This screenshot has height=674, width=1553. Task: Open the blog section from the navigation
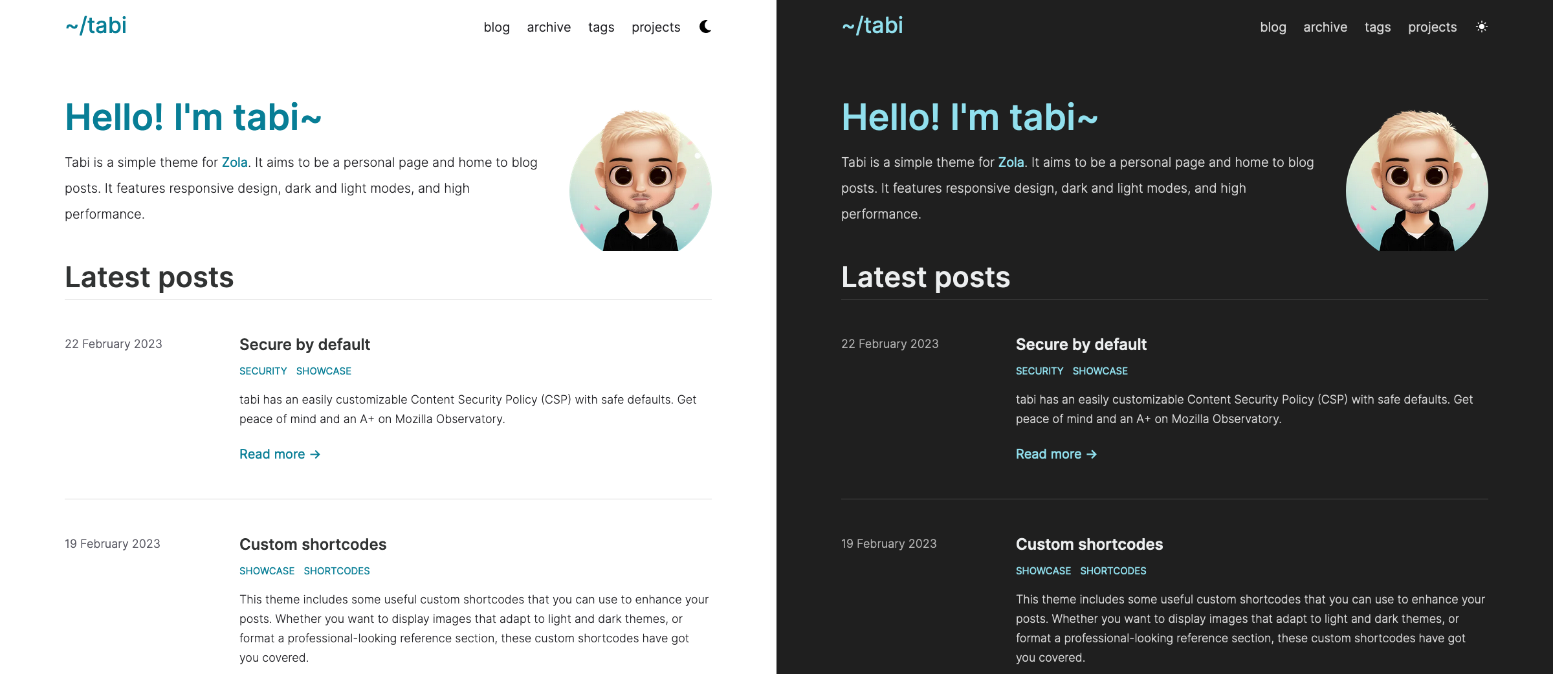click(x=496, y=27)
